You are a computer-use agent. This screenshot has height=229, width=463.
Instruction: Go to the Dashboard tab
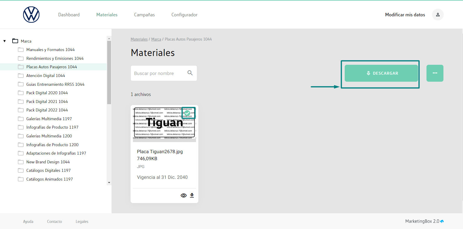[69, 15]
